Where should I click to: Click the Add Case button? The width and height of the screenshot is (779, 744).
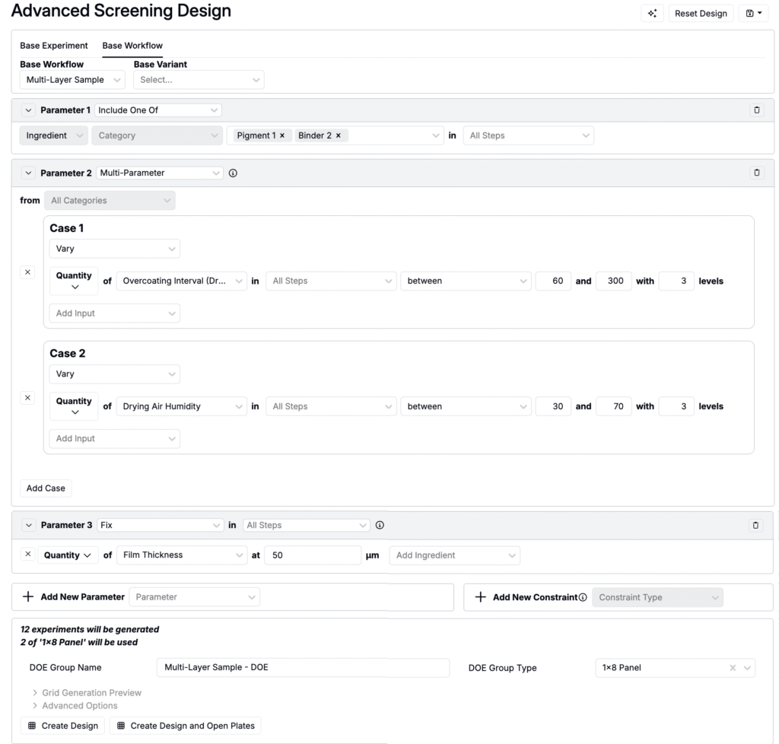pyautogui.click(x=46, y=488)
